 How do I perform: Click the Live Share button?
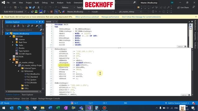coord(183,7)
